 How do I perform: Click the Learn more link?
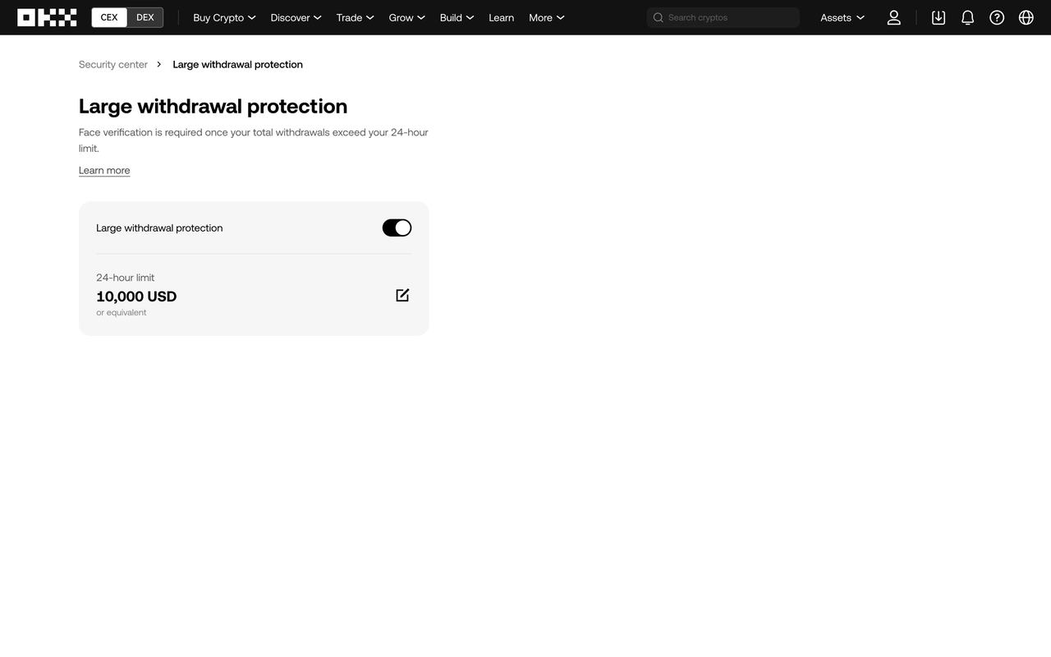point(104,170)
